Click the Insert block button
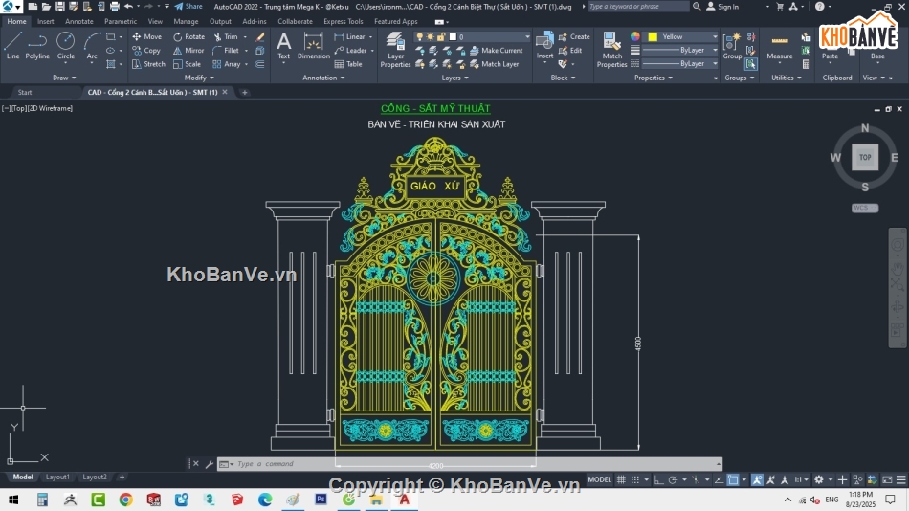The height and width of the screenshot is (511, 909). 544,46
